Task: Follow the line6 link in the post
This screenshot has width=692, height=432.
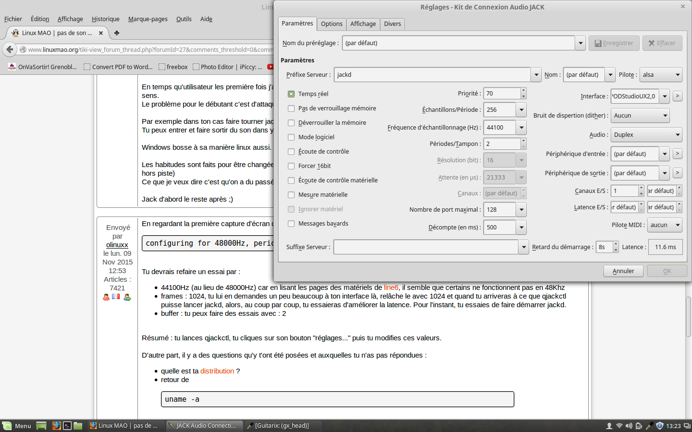Action: coord(391,288)
